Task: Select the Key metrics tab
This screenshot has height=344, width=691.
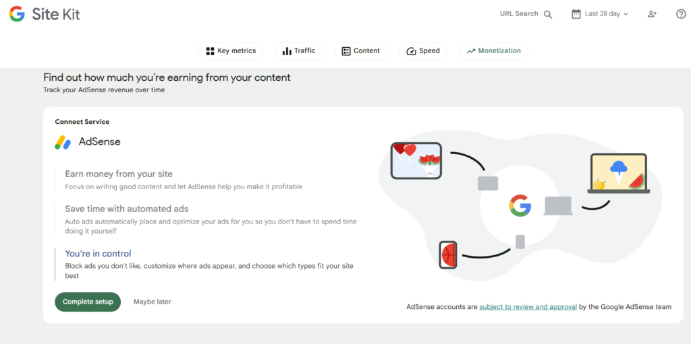Action: click(230, 51)
